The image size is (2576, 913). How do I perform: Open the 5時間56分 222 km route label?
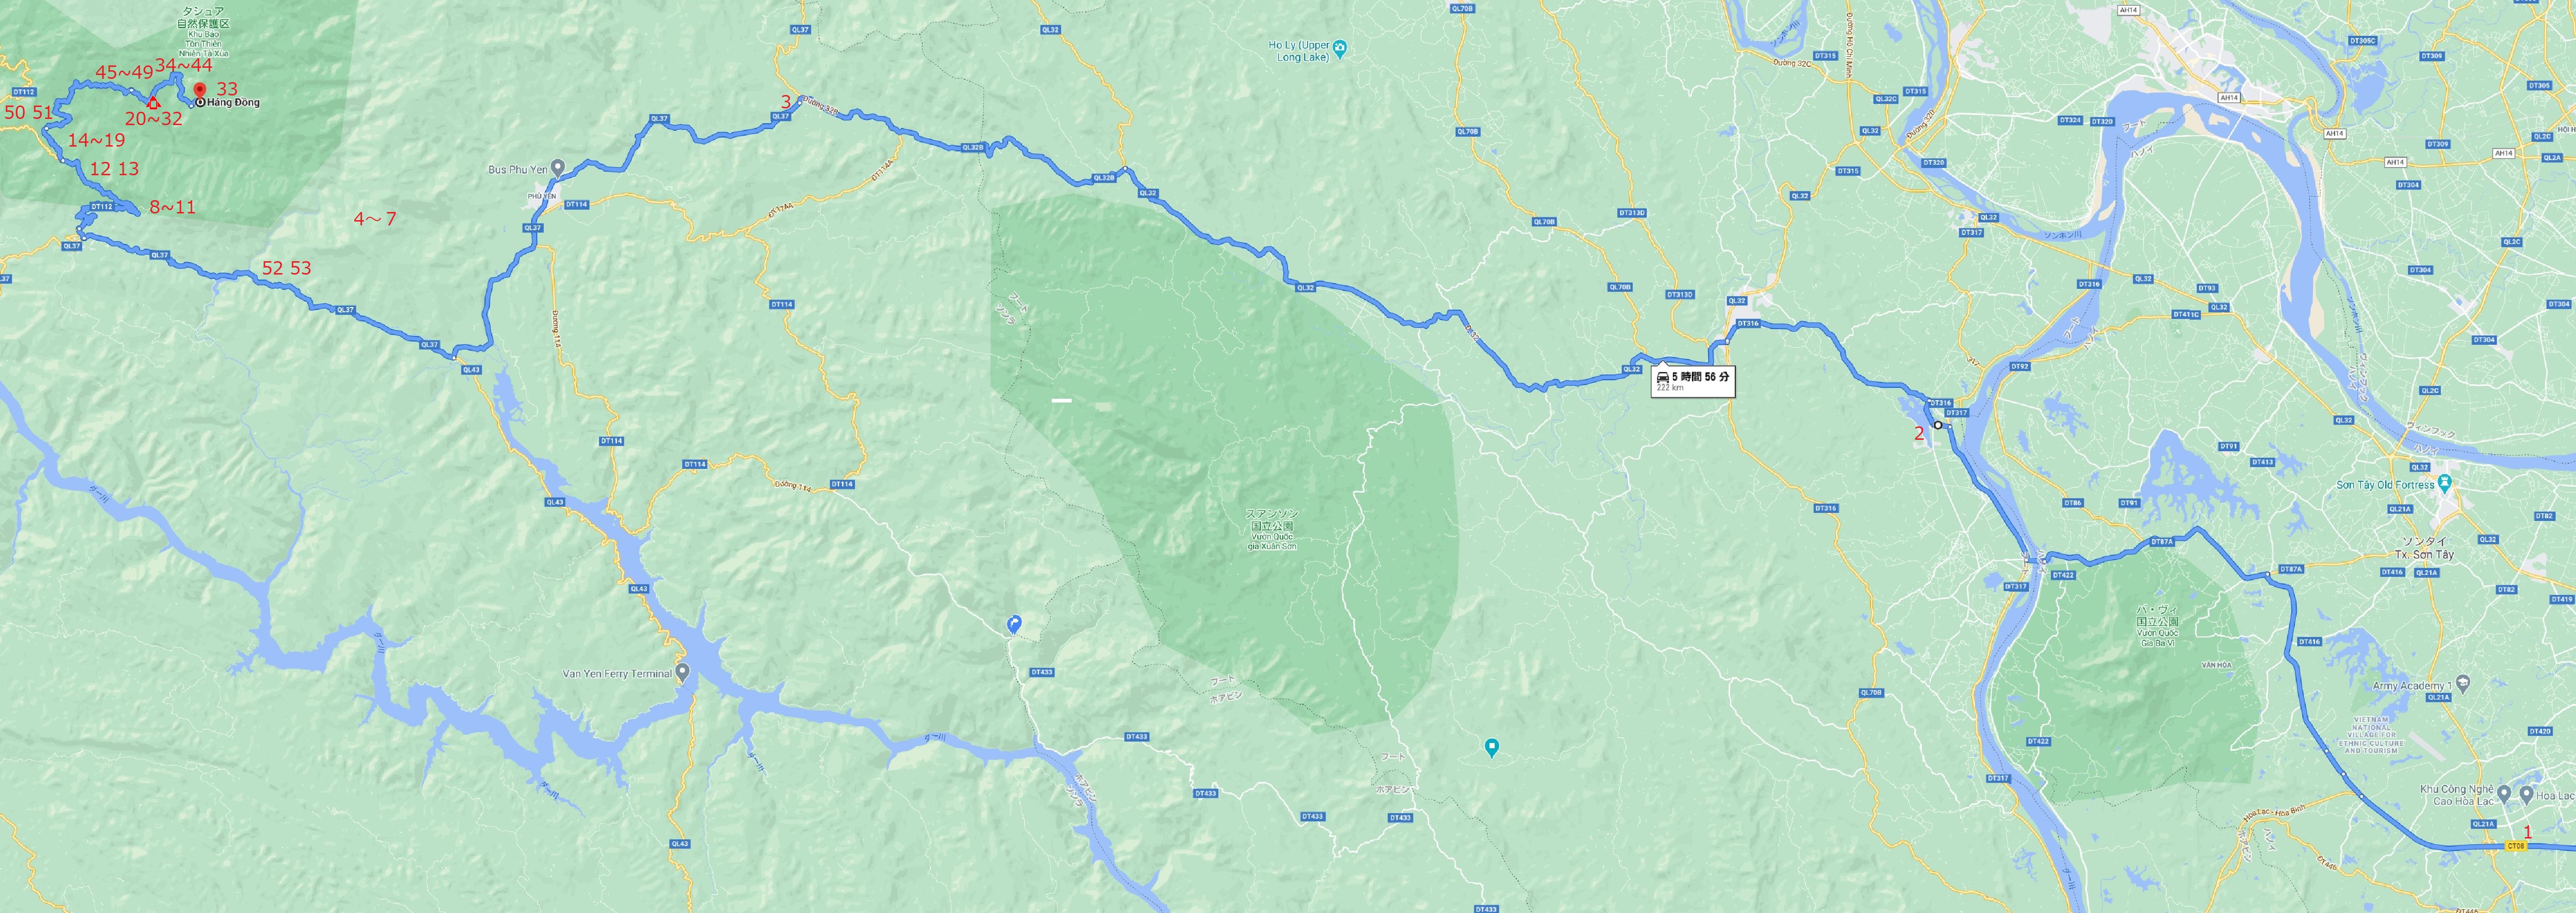pos(1693,381)
